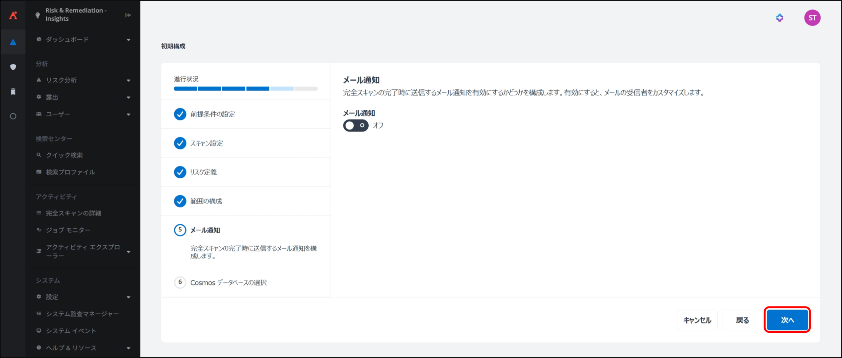842x358 pixels.
Task: Expand the 設定 menu arrow
Action: point(128,297)
